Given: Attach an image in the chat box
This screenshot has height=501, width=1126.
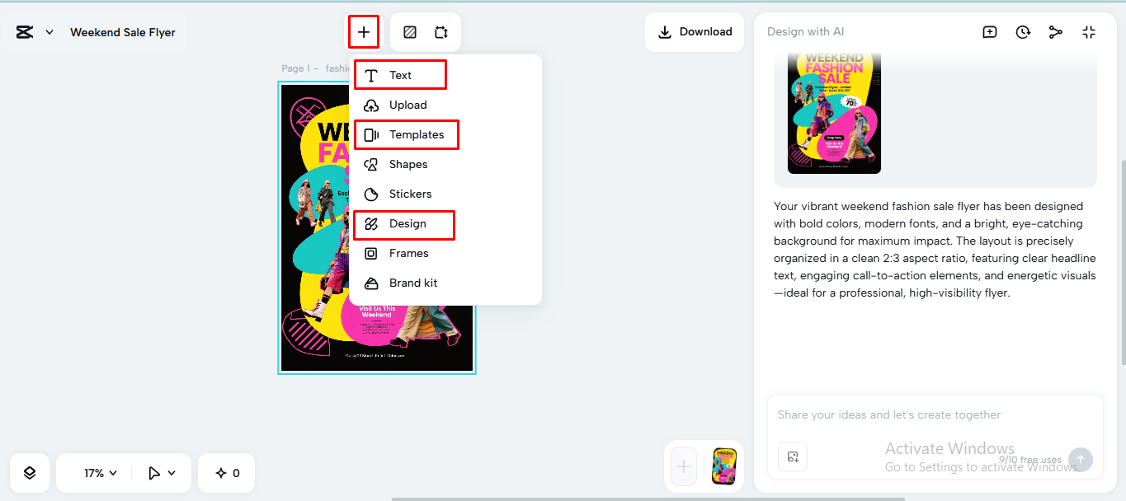Looking at the screenshot, I should point(792,457).
